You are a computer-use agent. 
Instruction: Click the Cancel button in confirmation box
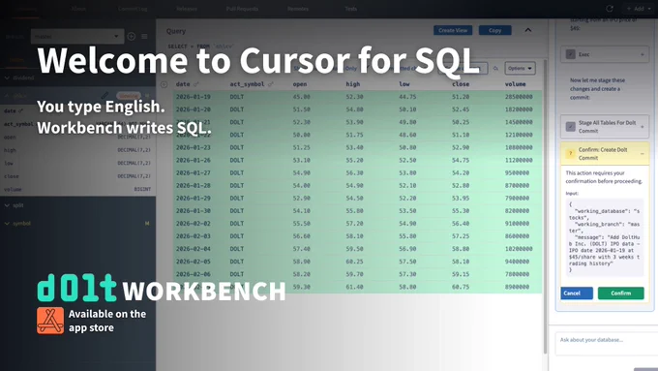(x=577, y=294)
